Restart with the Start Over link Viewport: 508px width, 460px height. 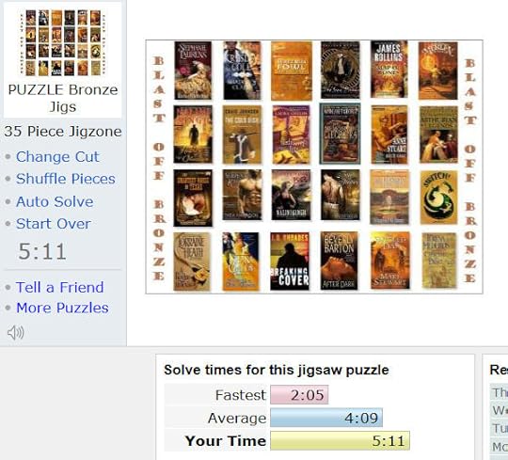click(54, 224)
